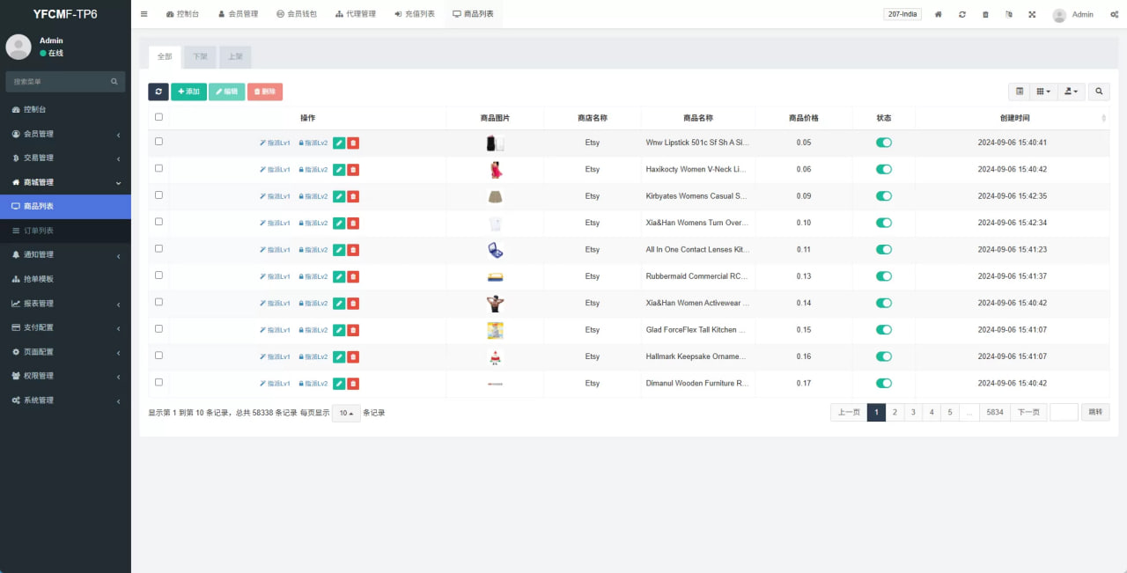The width and height of the screenshot is (1127, 573).
Task: Toggle status switch for All In One Contact Lenses
Action: pos(884,250)
